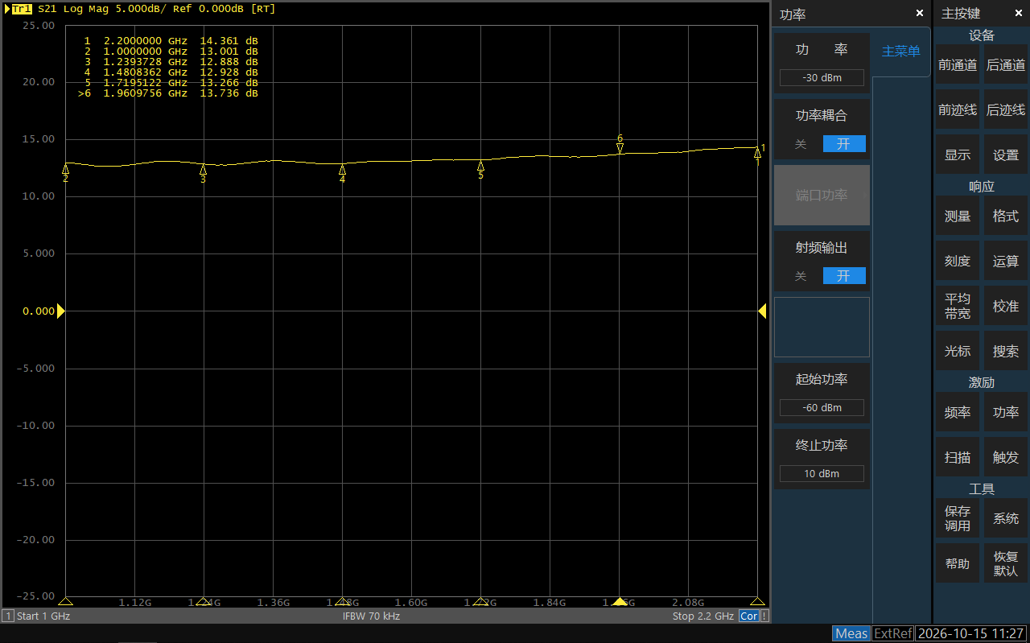
Task: Open the 格式 menu
Action: click(1006, 216)
